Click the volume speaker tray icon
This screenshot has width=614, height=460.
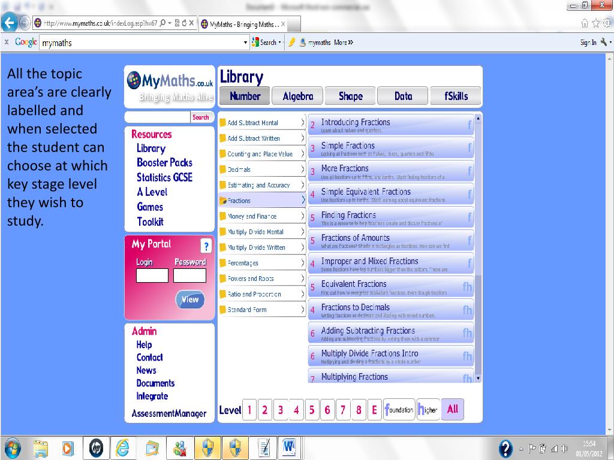click(564, 448)
